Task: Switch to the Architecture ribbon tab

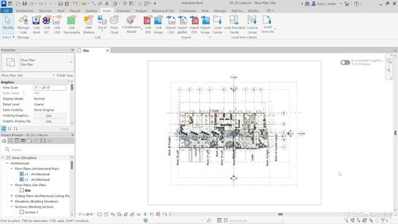Action: pyautogui.click(x=25, y=11)
